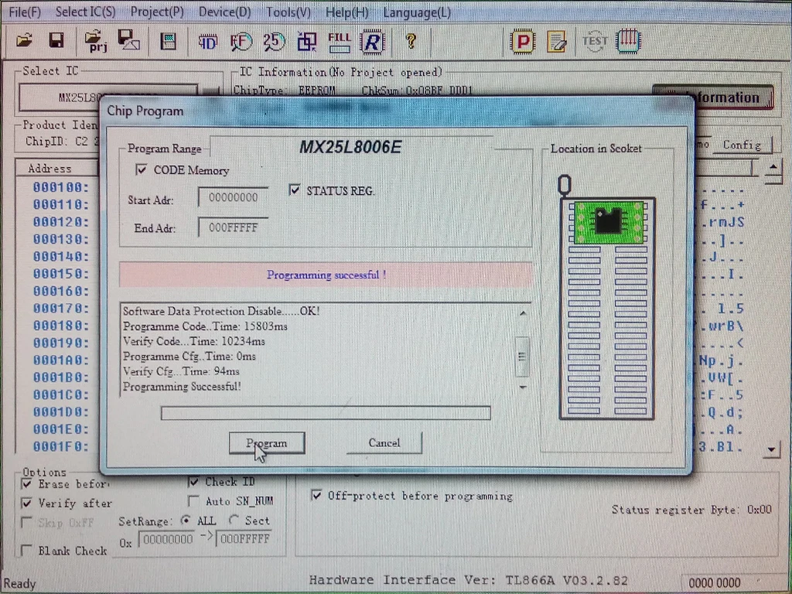
Task: Click hex view scroll down arrow
Action: 772,449
